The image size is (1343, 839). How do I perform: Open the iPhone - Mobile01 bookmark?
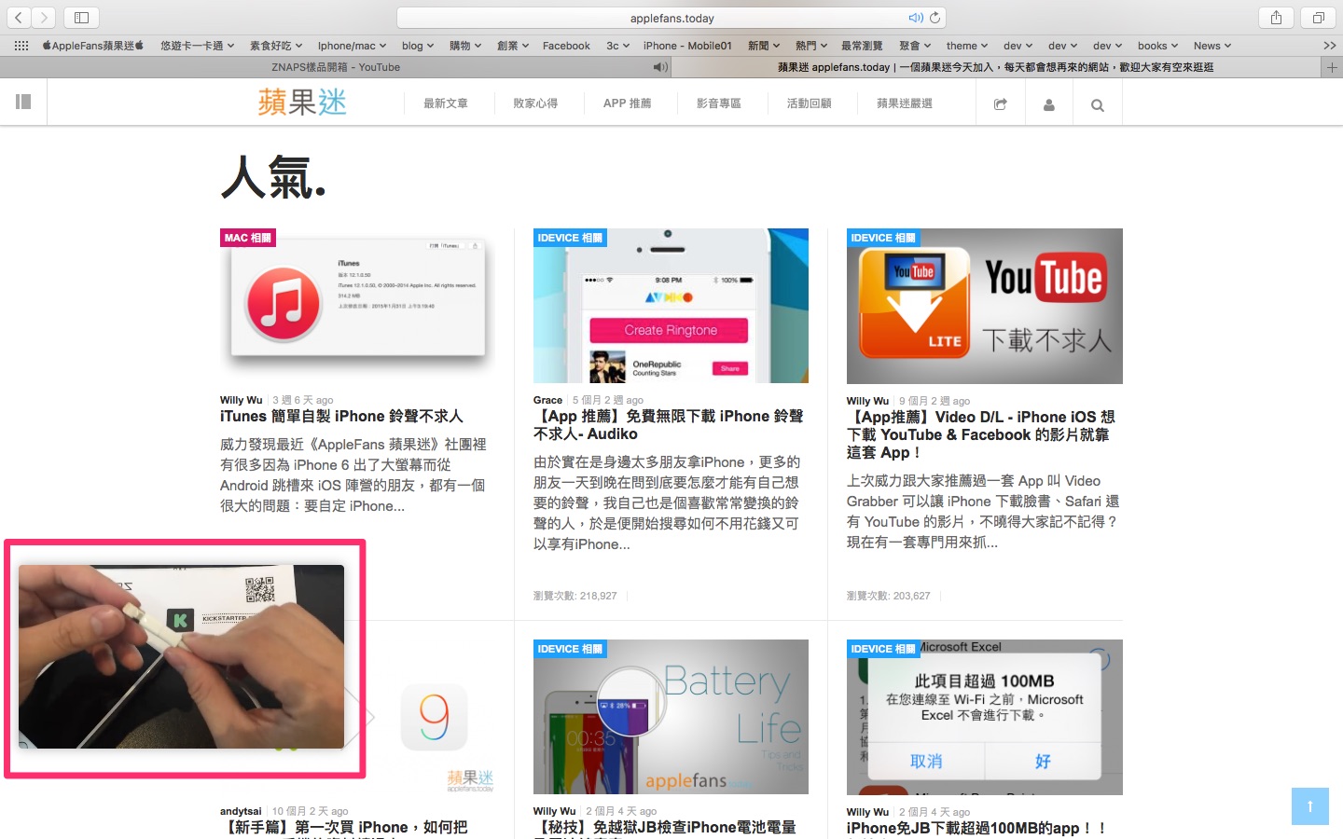point(687,46)
